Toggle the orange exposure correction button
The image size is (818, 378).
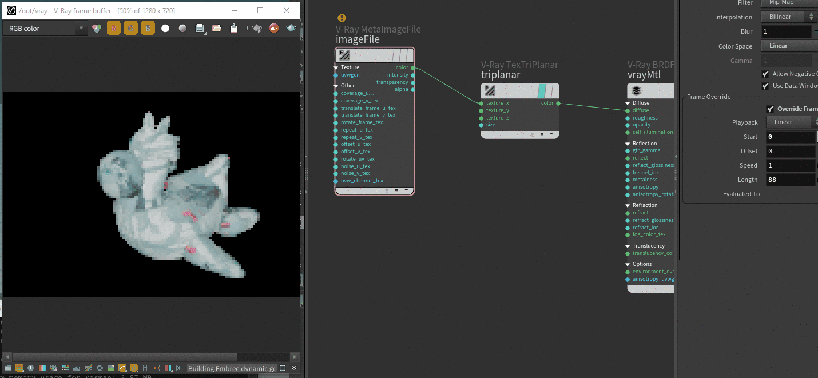[133, 368]
